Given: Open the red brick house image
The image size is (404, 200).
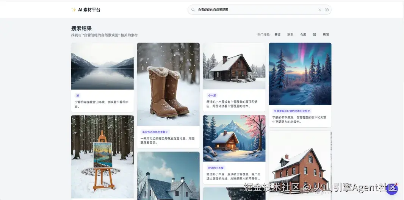Looking at the screenshot, I should click(300, 165).
